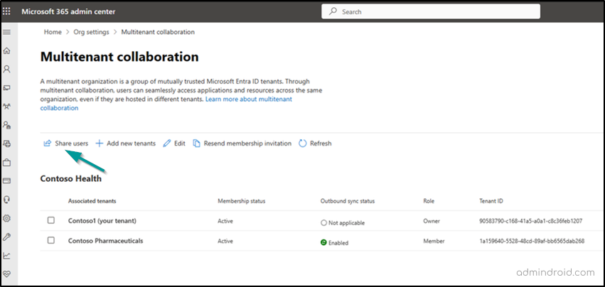Open Resources sidebar icon

(x=6, y=143)
